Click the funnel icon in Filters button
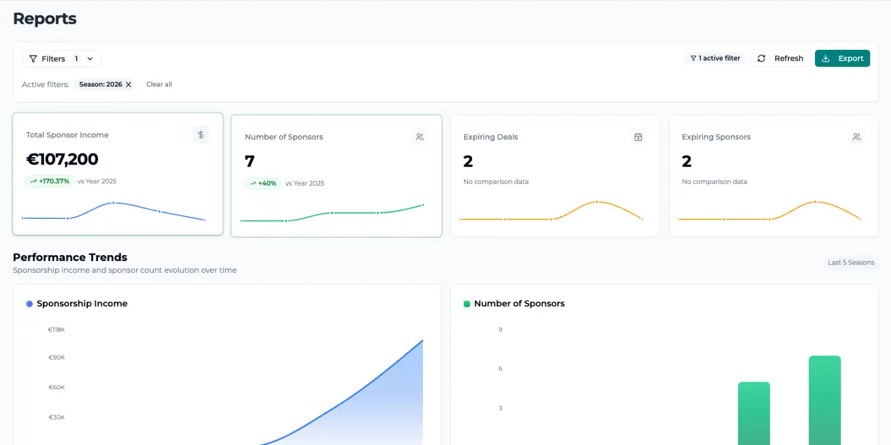The width and height of the screenshot is (891, 445). tap(33, 59)
